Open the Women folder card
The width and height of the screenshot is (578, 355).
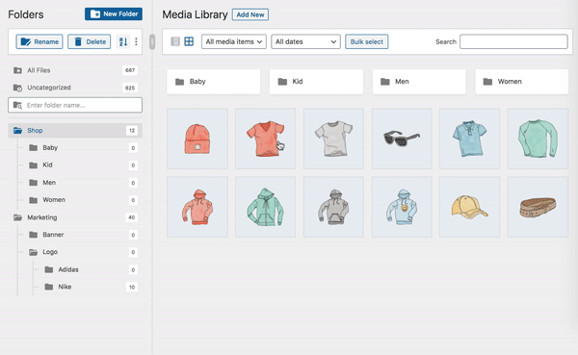(x=521, y=82)
